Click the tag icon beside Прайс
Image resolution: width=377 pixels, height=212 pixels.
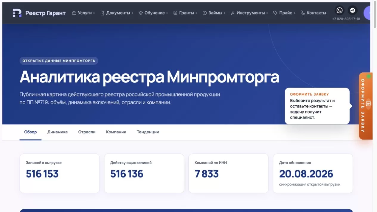click(275, 13)
